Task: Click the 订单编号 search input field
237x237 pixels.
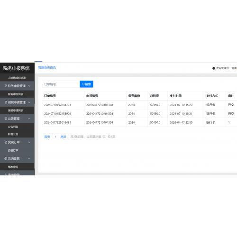Action: [x=61, y=84]
